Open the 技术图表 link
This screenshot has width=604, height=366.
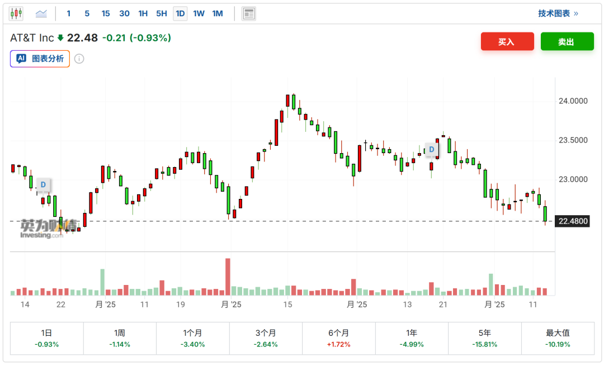(x=558, y=13)
